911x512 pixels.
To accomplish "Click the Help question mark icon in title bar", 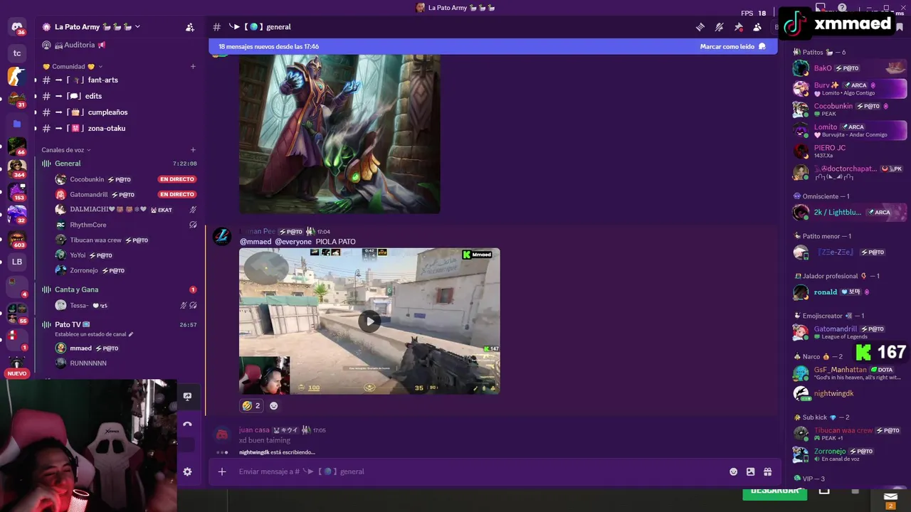I will coord(842,7).
